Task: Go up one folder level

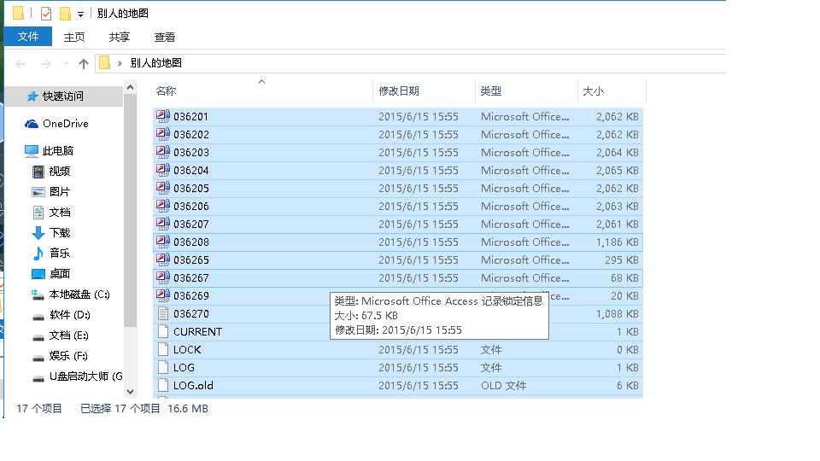Action: (83, 64)
